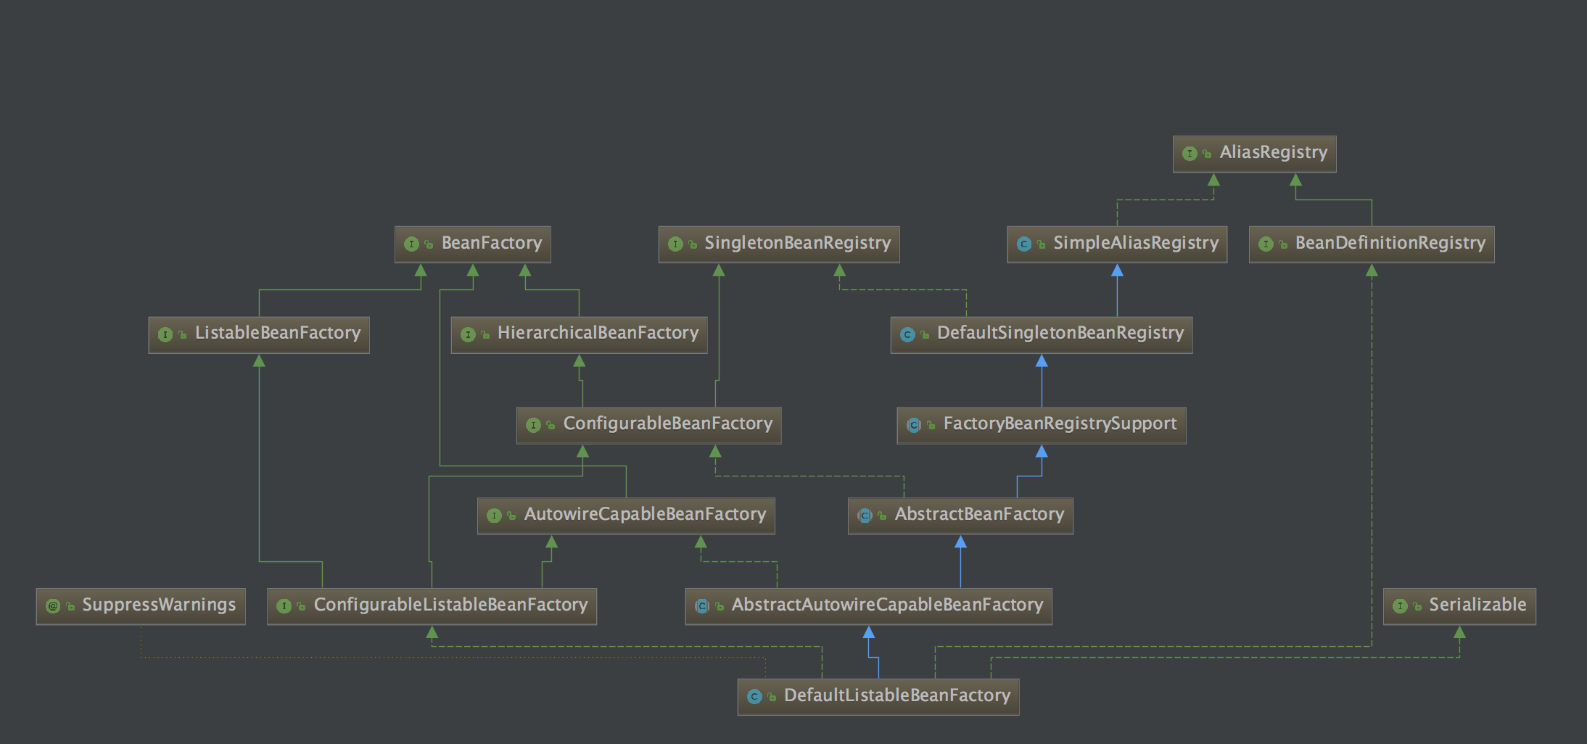Click the AutowireCapableBeanFactory interface icon

(x=494, y=516)
